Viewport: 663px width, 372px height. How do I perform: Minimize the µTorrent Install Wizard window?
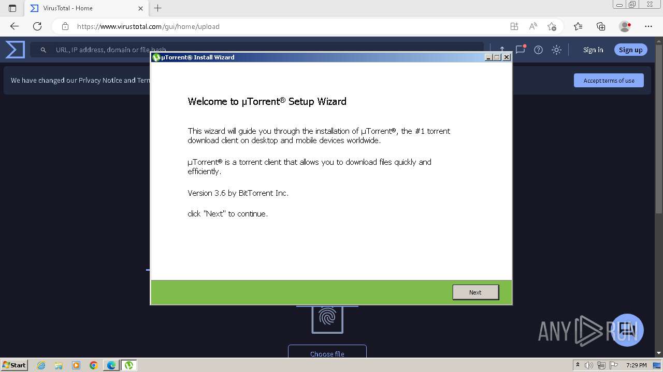coord(488,57)
